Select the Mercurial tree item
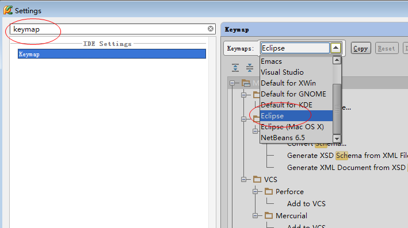The width and height of the screenshot is (408, 228). (291, 215)
